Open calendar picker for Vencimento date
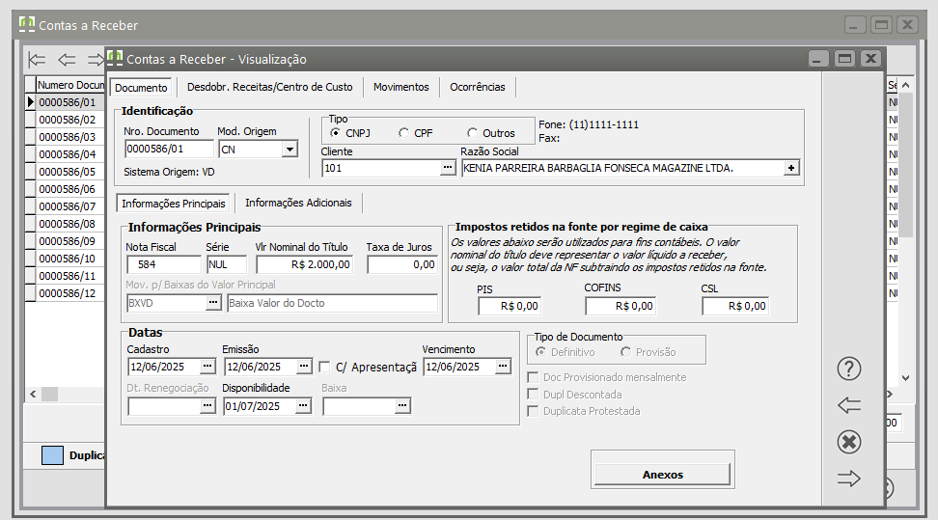 pos(503,366)
